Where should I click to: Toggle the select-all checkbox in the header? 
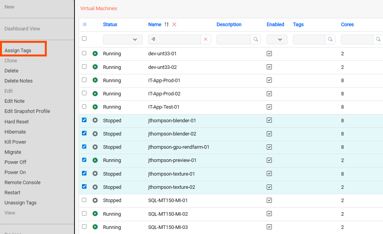click(84, 39)
